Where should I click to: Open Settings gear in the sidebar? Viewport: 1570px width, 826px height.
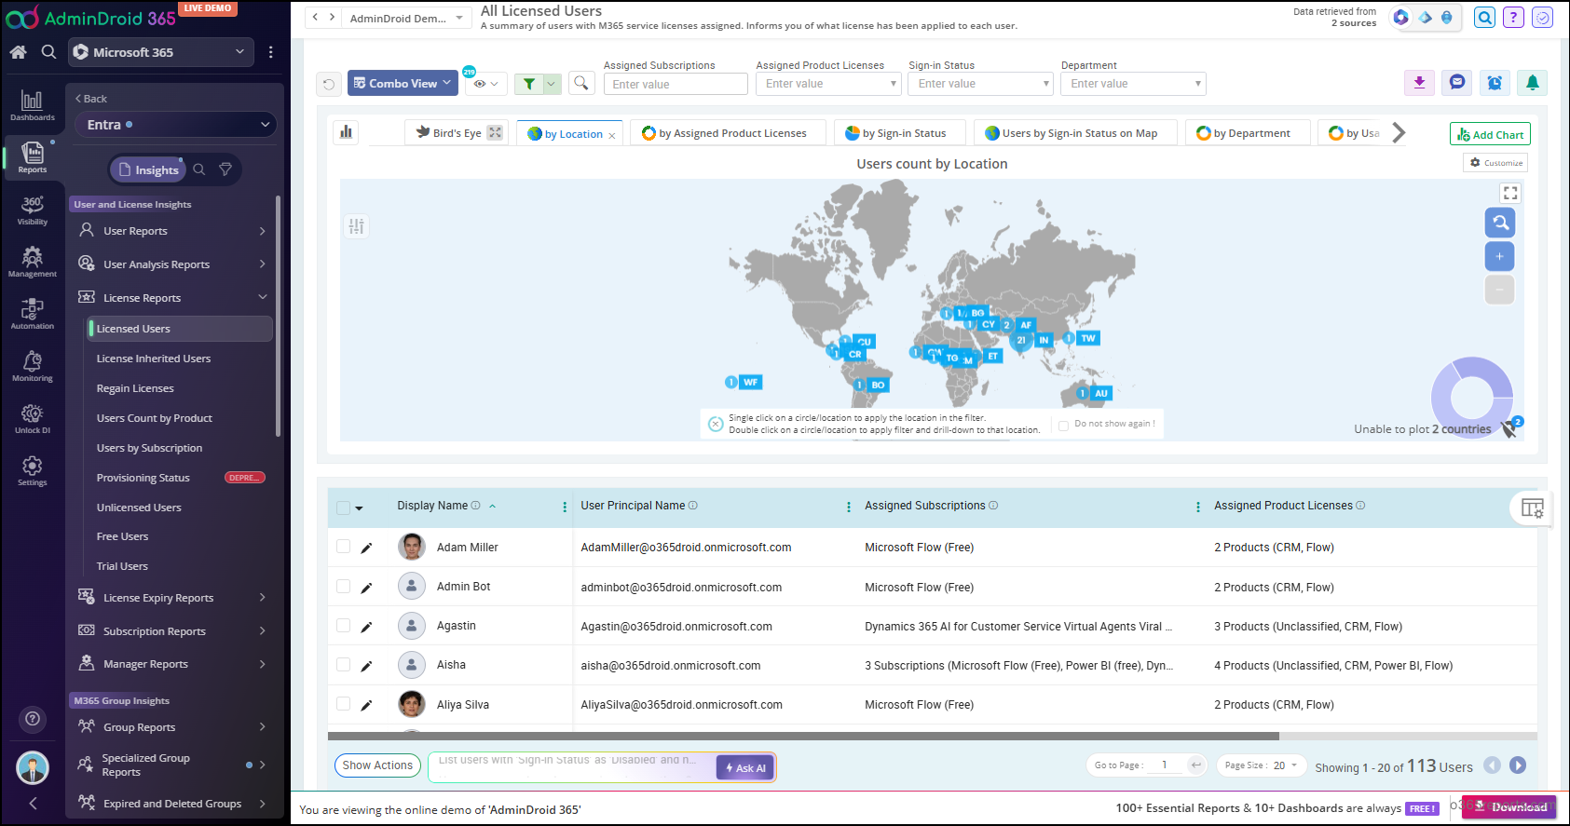(x=32, y=470)
